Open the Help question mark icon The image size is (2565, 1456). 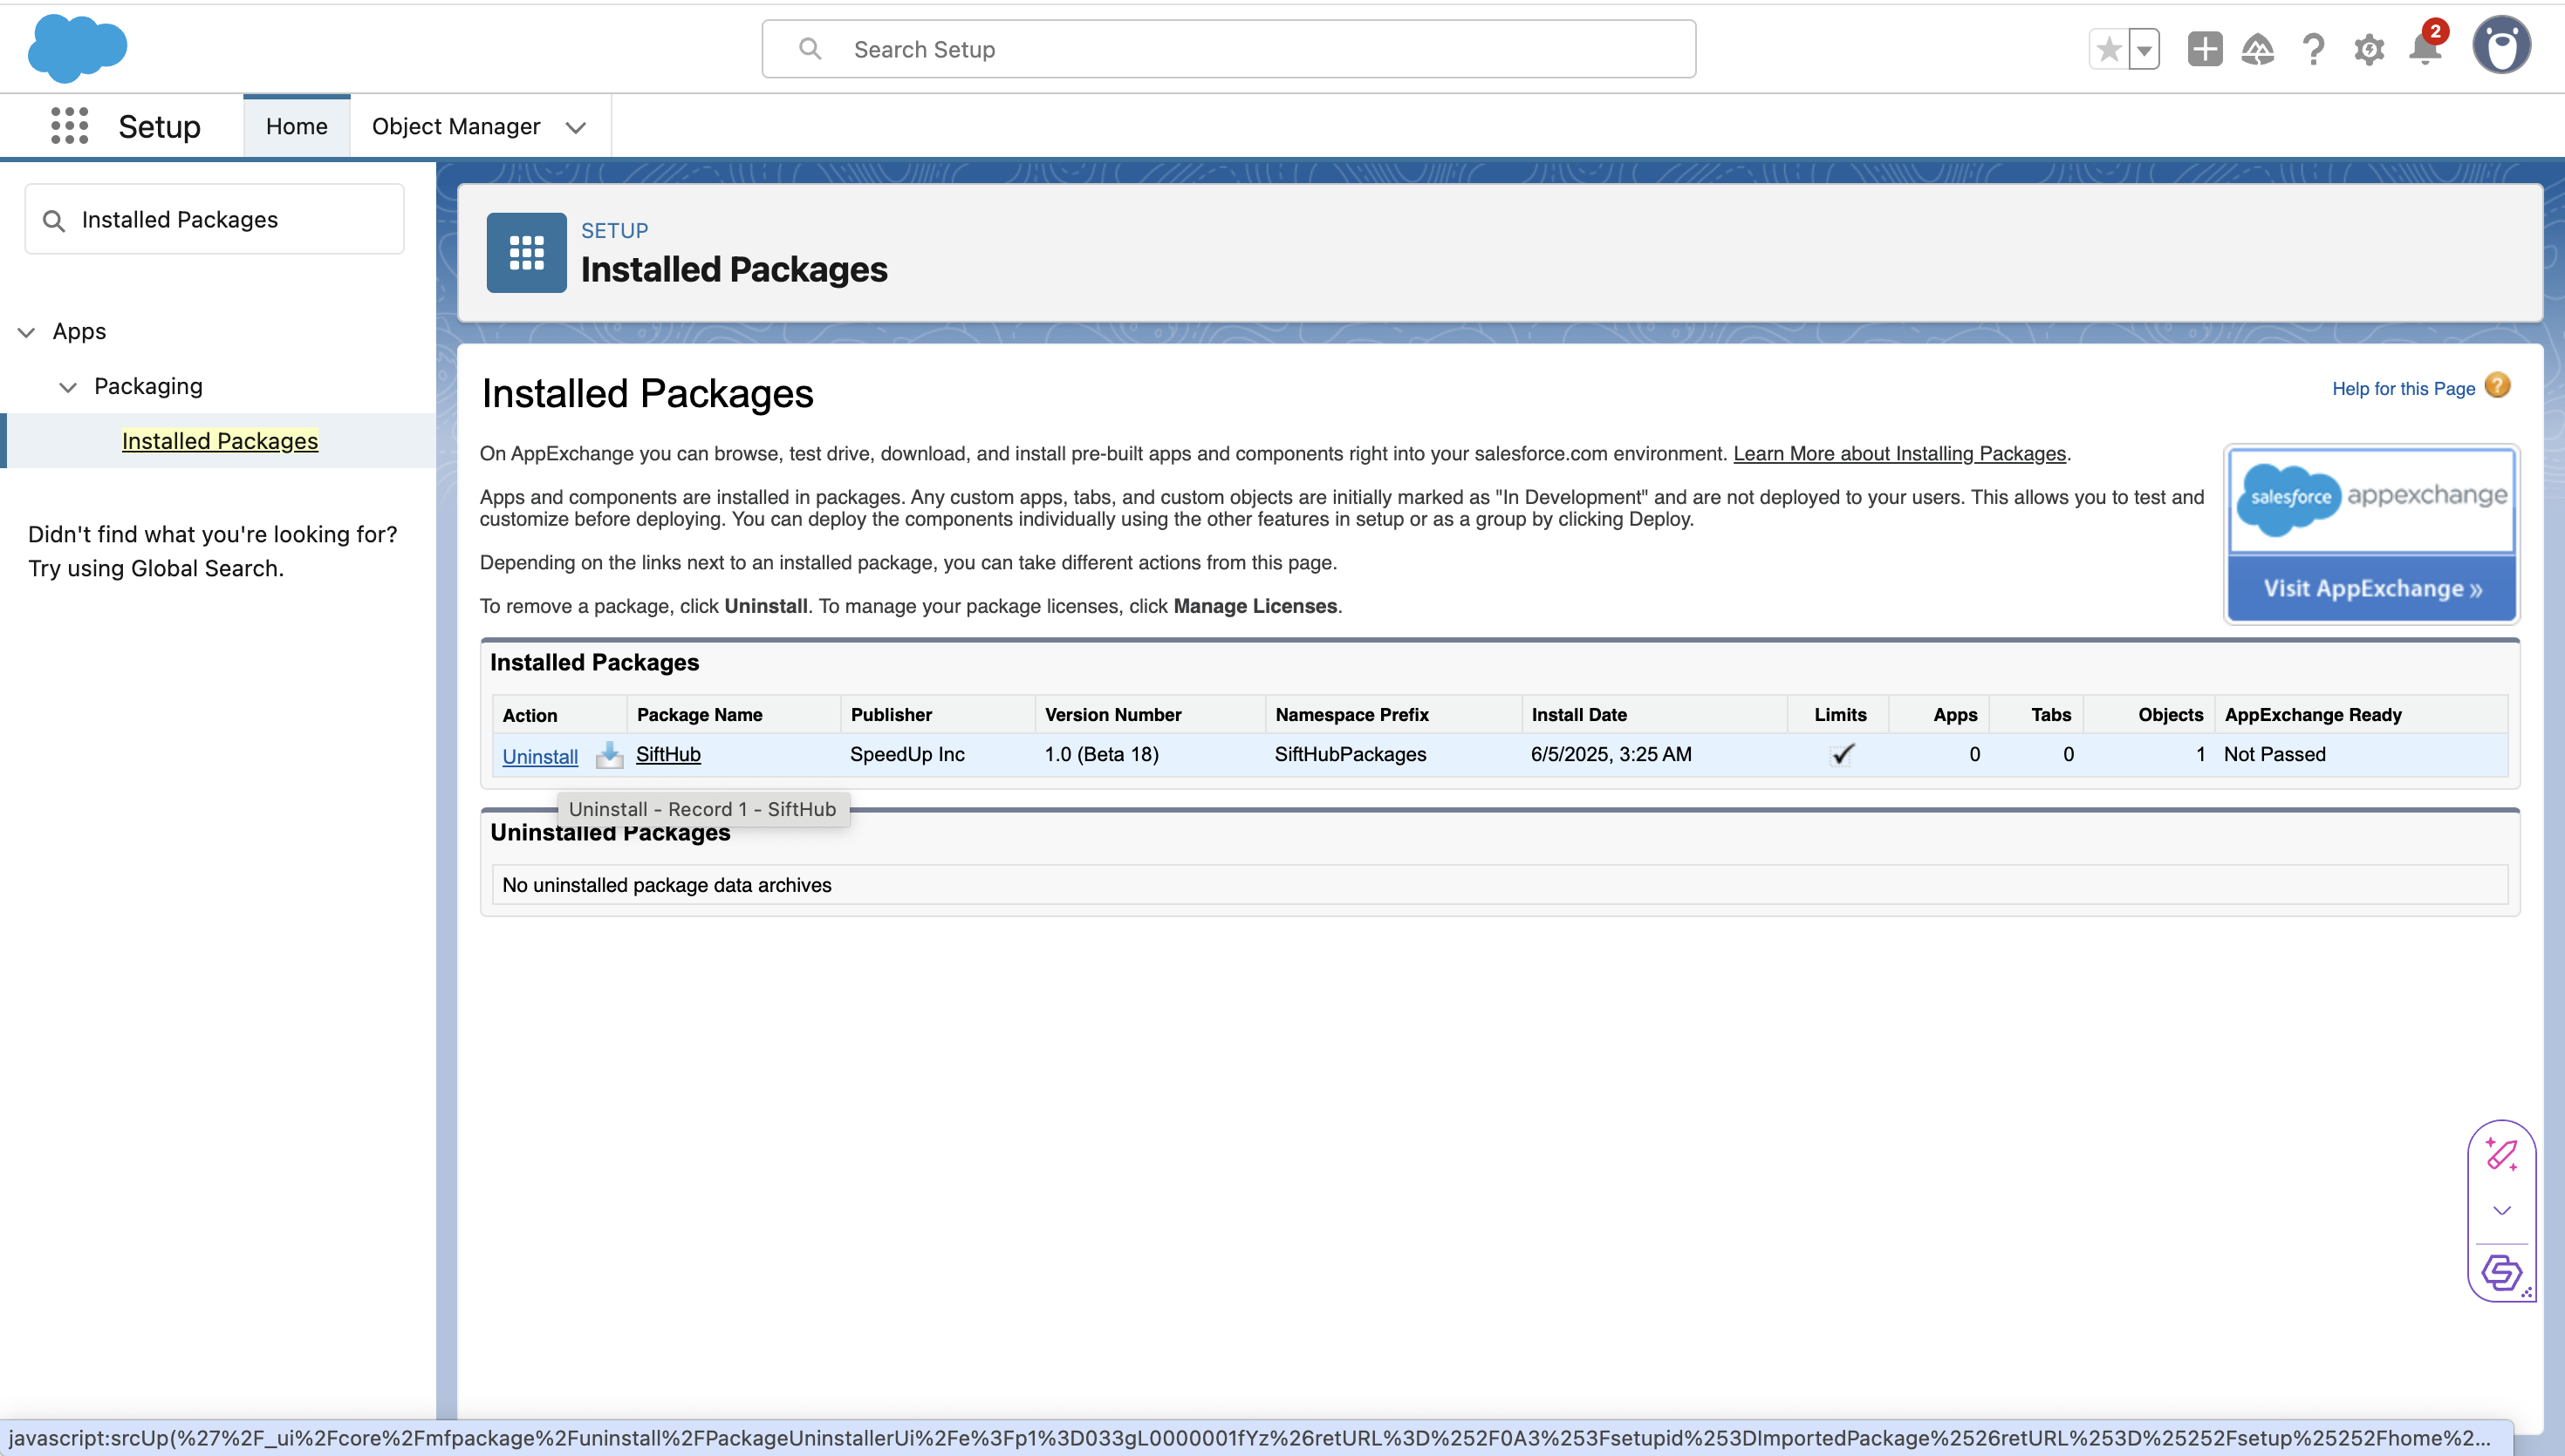[x=2313, y=49]
